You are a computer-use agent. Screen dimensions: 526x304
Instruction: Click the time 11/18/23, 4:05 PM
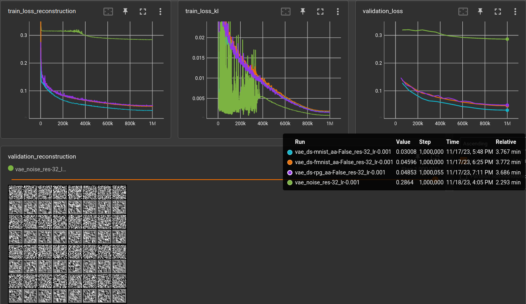(x=470, y=182)
